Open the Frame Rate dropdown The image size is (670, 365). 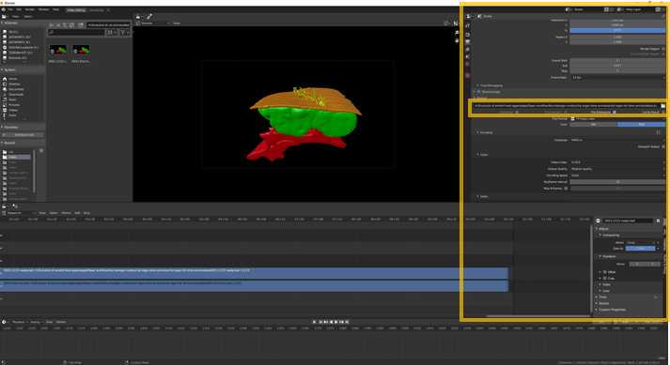pos(617,78)
